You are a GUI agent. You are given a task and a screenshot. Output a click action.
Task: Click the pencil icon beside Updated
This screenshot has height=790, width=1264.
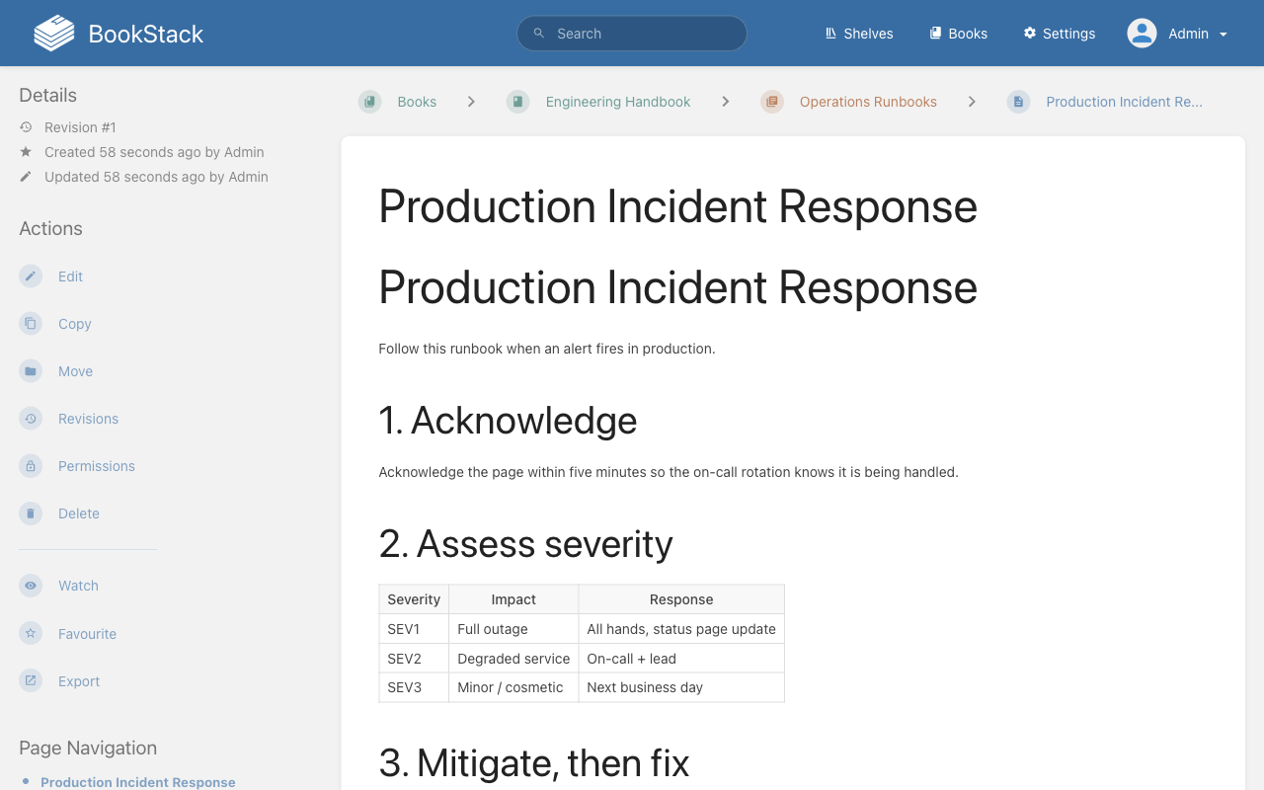coord(26,177)
